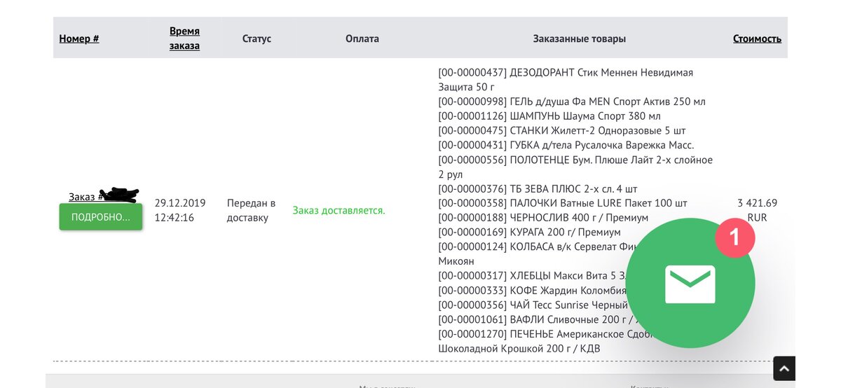Click the Заказанные товары column header
This screenshot has height=388, width=841.
pos(579,39)
